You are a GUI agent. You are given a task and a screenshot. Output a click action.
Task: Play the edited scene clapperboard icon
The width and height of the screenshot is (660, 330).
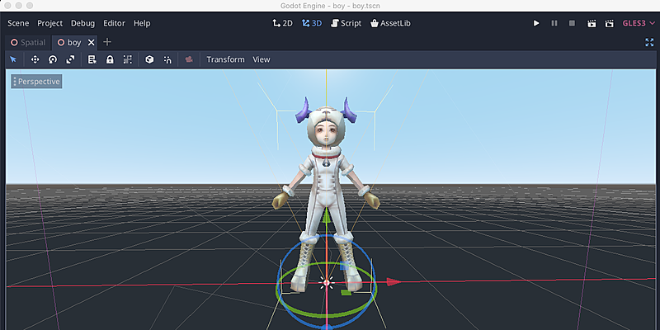(x=592, y=24)
